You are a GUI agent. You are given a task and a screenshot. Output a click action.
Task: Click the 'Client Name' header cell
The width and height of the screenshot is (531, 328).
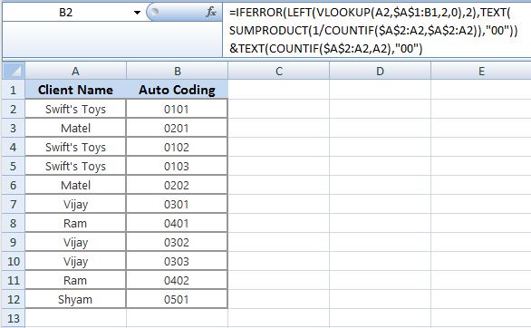(75, 90)
